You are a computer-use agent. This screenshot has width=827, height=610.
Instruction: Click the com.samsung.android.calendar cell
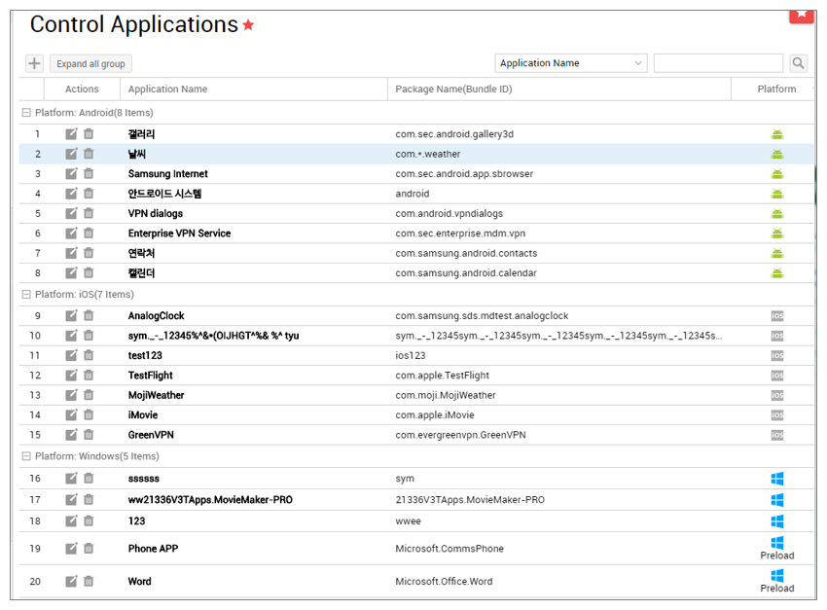(x=466, y=272)
